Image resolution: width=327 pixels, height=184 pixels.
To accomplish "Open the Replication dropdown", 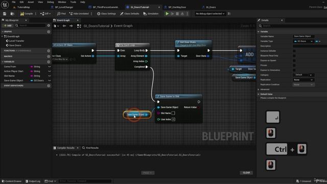I will point(303,80).
